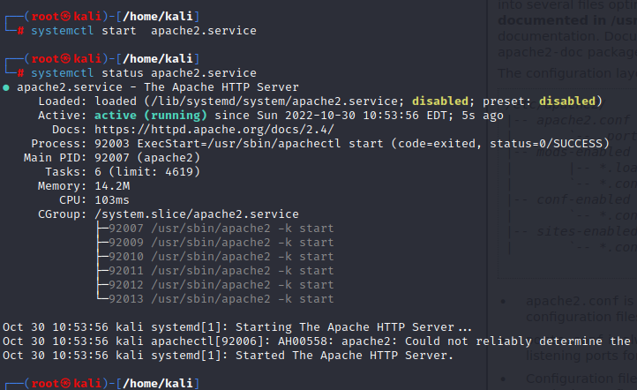Click process row 92012 /usr/sbin/apache2
Image resolution: width=637 pixels, height=390 pixels.
(x=221, y=285)
